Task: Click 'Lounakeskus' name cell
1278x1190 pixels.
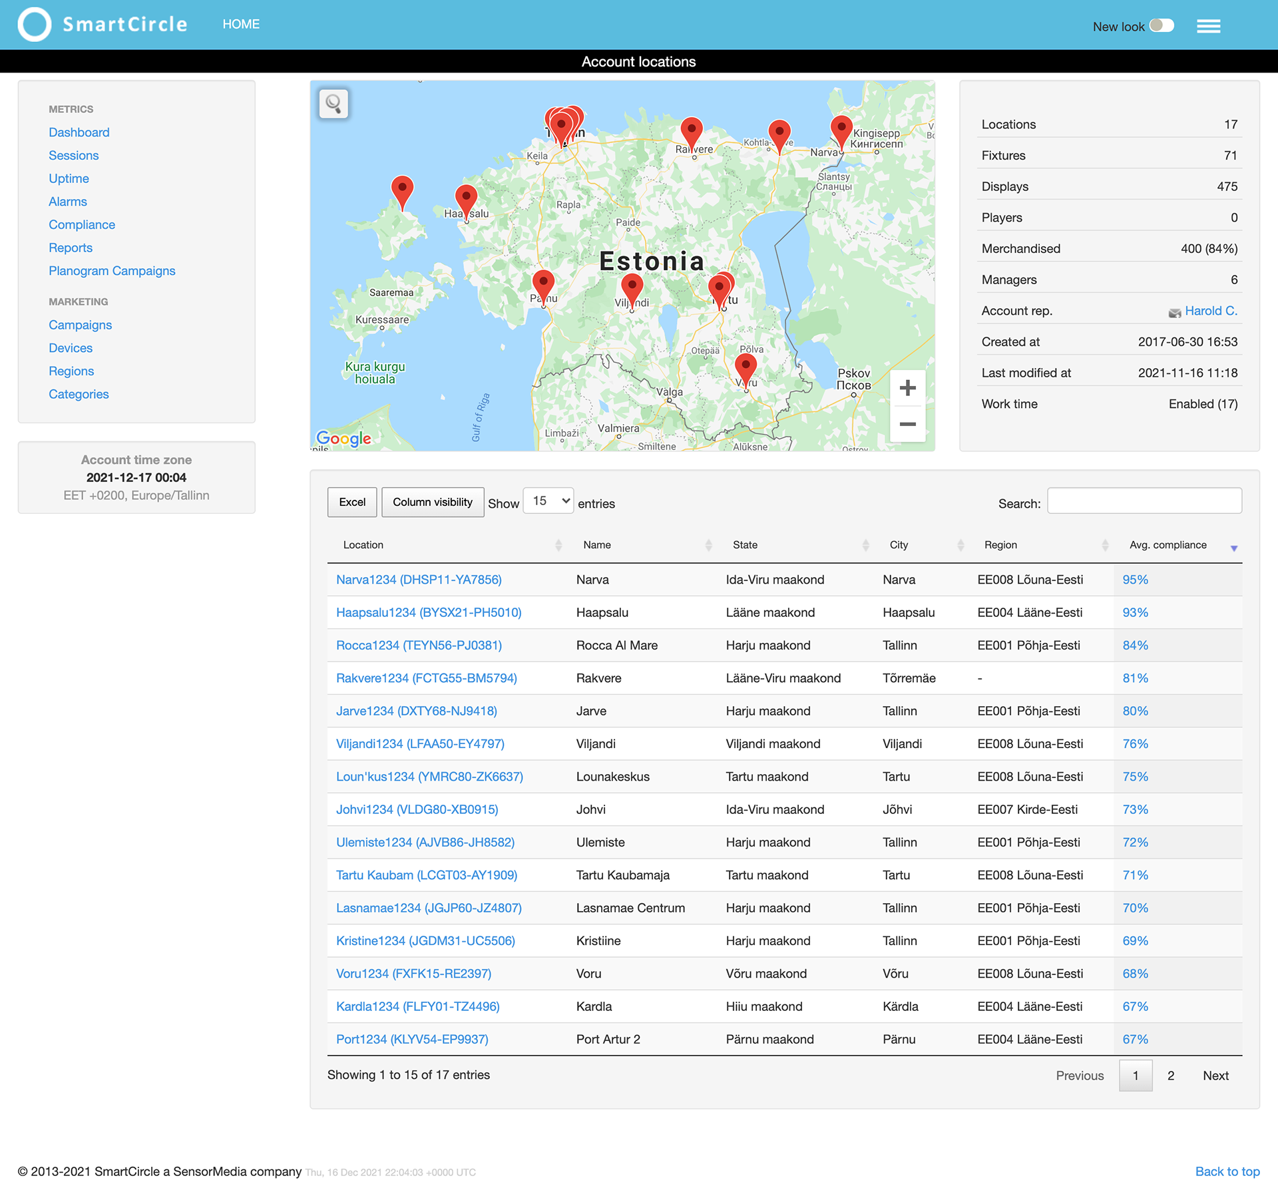Action: (x=613, y=777)
